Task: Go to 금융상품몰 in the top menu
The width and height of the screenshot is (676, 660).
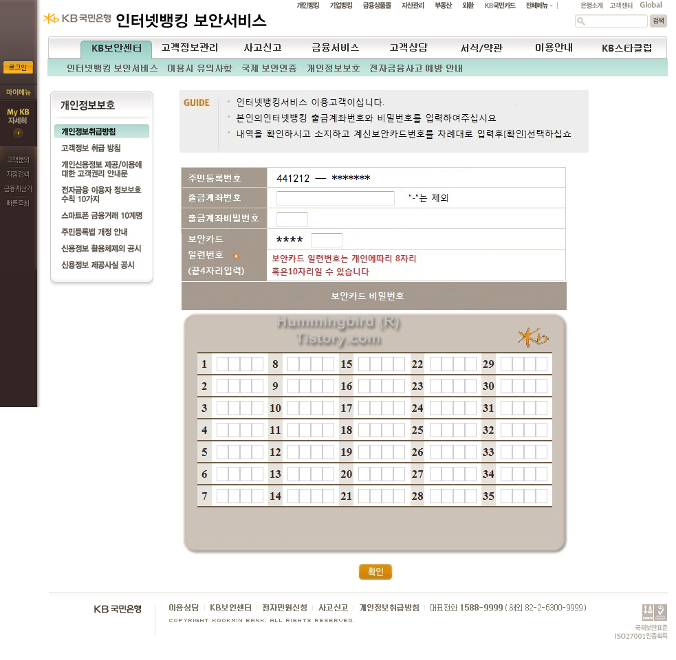Action: 377,5
